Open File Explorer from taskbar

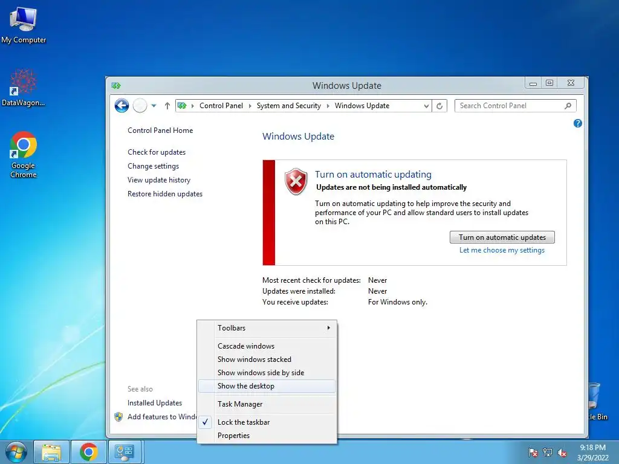pyautogui.click(x=52, y=452)
